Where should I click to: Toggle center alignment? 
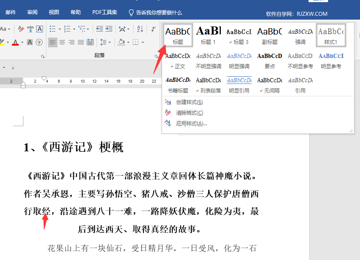click(x=61, y=42)
